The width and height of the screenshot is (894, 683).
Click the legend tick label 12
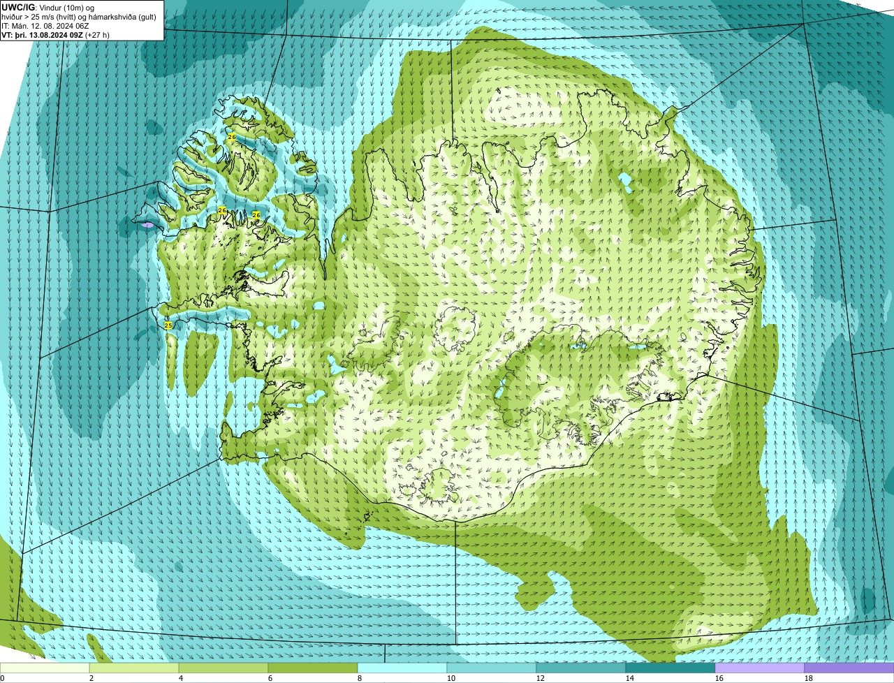[x=541, y=678]
